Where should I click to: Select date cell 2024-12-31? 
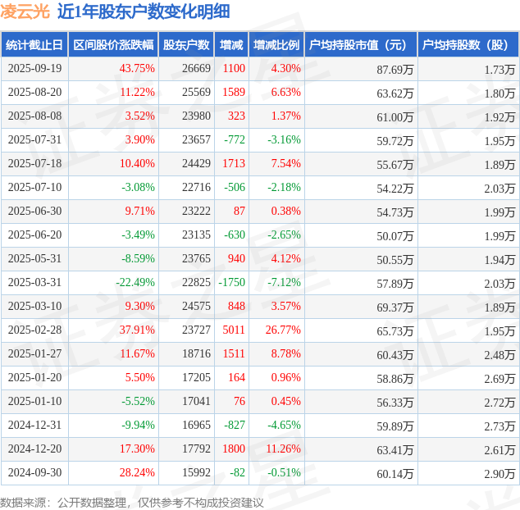pos(34,425)
